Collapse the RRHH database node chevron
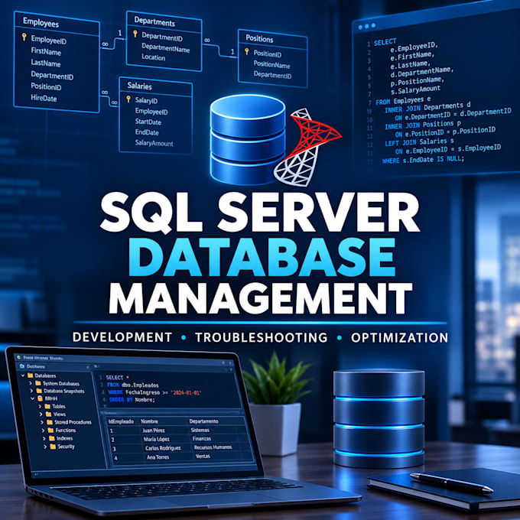This screenshot has height=520, width=520. click(32, 398)
